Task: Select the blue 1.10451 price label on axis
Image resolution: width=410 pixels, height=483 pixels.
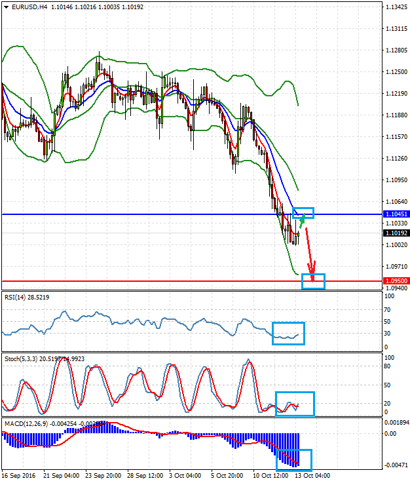Action: point(395,214)
